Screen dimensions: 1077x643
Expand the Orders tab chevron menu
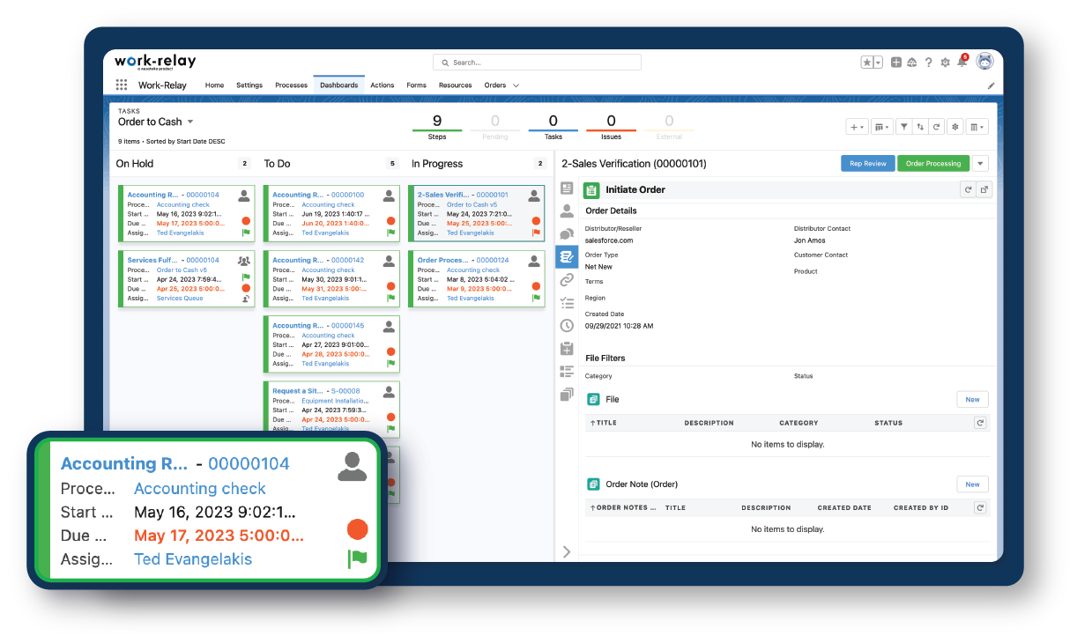click(516, 85)
